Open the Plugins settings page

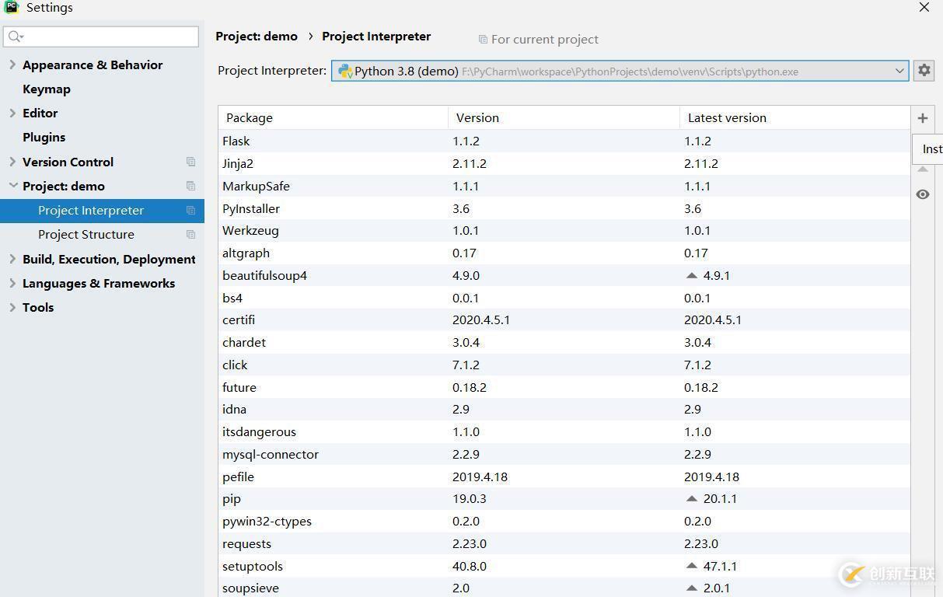click(44, 137)
